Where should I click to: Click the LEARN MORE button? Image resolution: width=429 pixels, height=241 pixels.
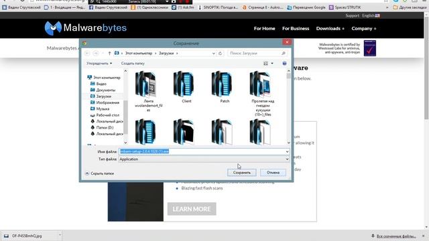point(192,209)
